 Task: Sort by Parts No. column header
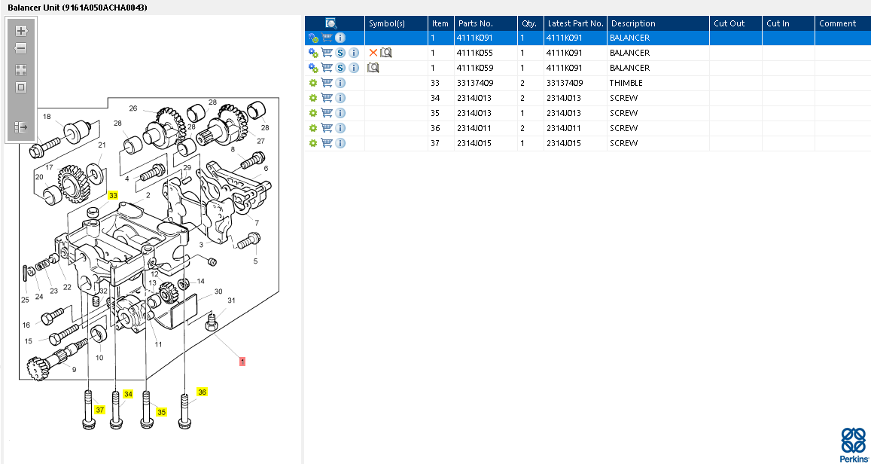pyautogui.click(x=474, y=23)
